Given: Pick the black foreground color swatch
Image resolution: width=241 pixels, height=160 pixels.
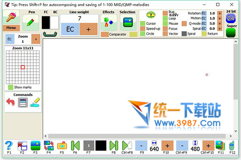Looking at the screenshot, I should (46, 22).
